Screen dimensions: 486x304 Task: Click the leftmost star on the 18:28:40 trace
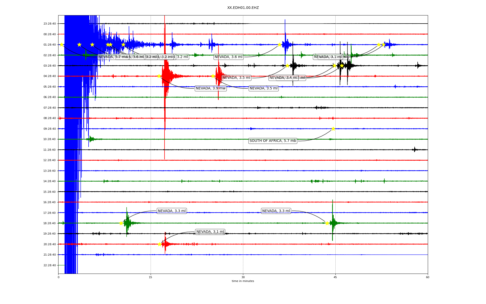click(x=121, y=223)
